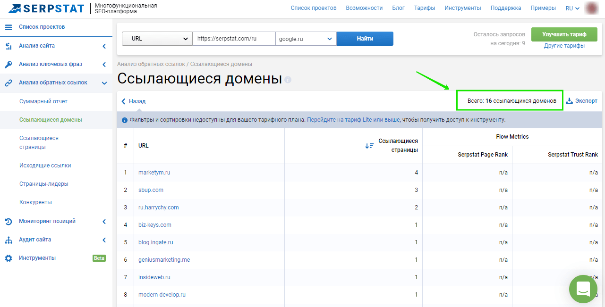Open Тарифы in the top navigation
This screenshot has width=605, height=307.
tap(425, 8)
